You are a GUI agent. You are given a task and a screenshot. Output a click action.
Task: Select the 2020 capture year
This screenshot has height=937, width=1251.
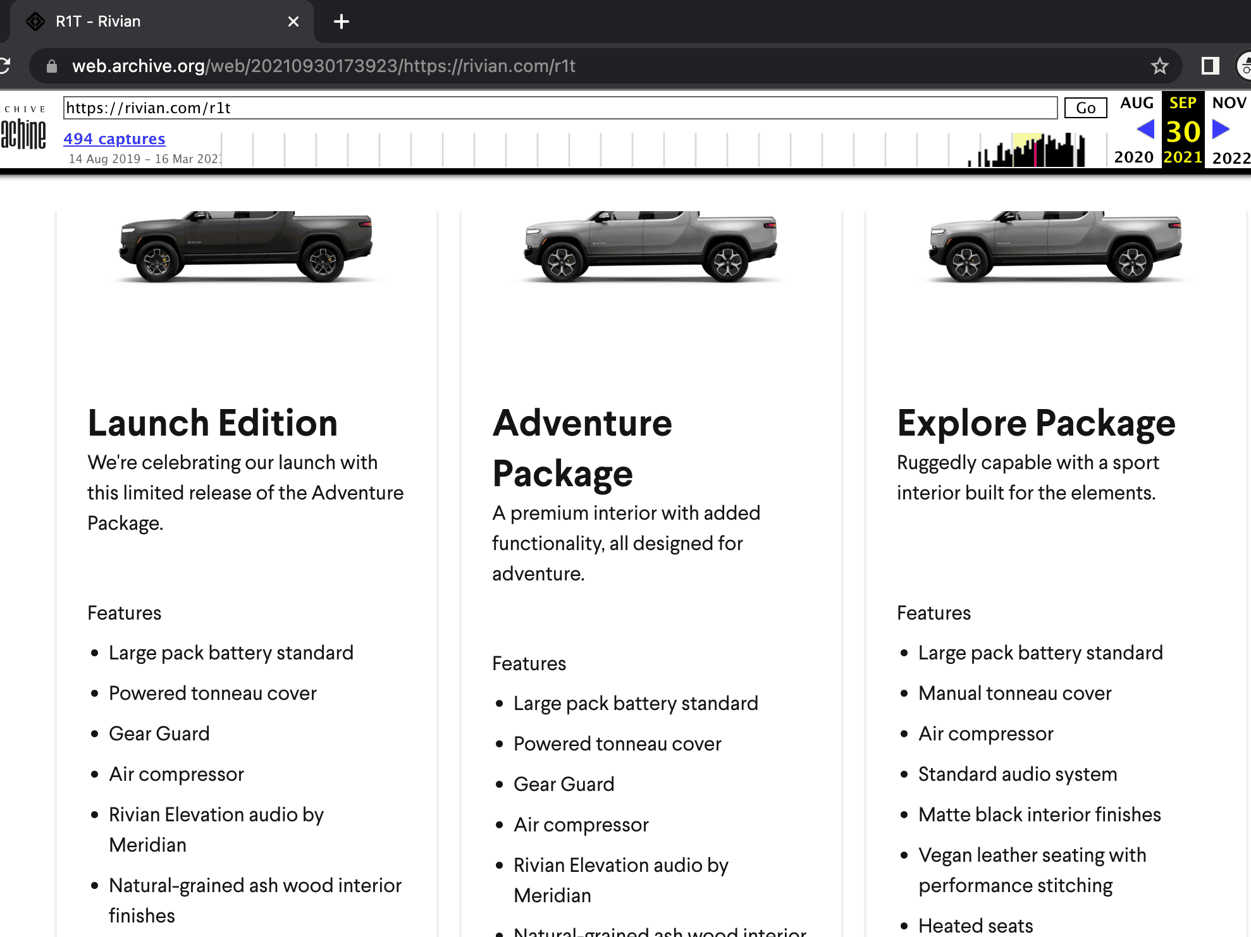1134,157
